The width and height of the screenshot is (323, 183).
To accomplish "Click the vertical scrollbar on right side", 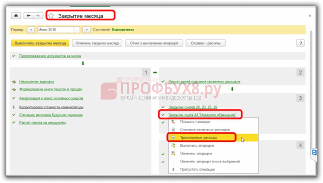I will tap(311, 95).
